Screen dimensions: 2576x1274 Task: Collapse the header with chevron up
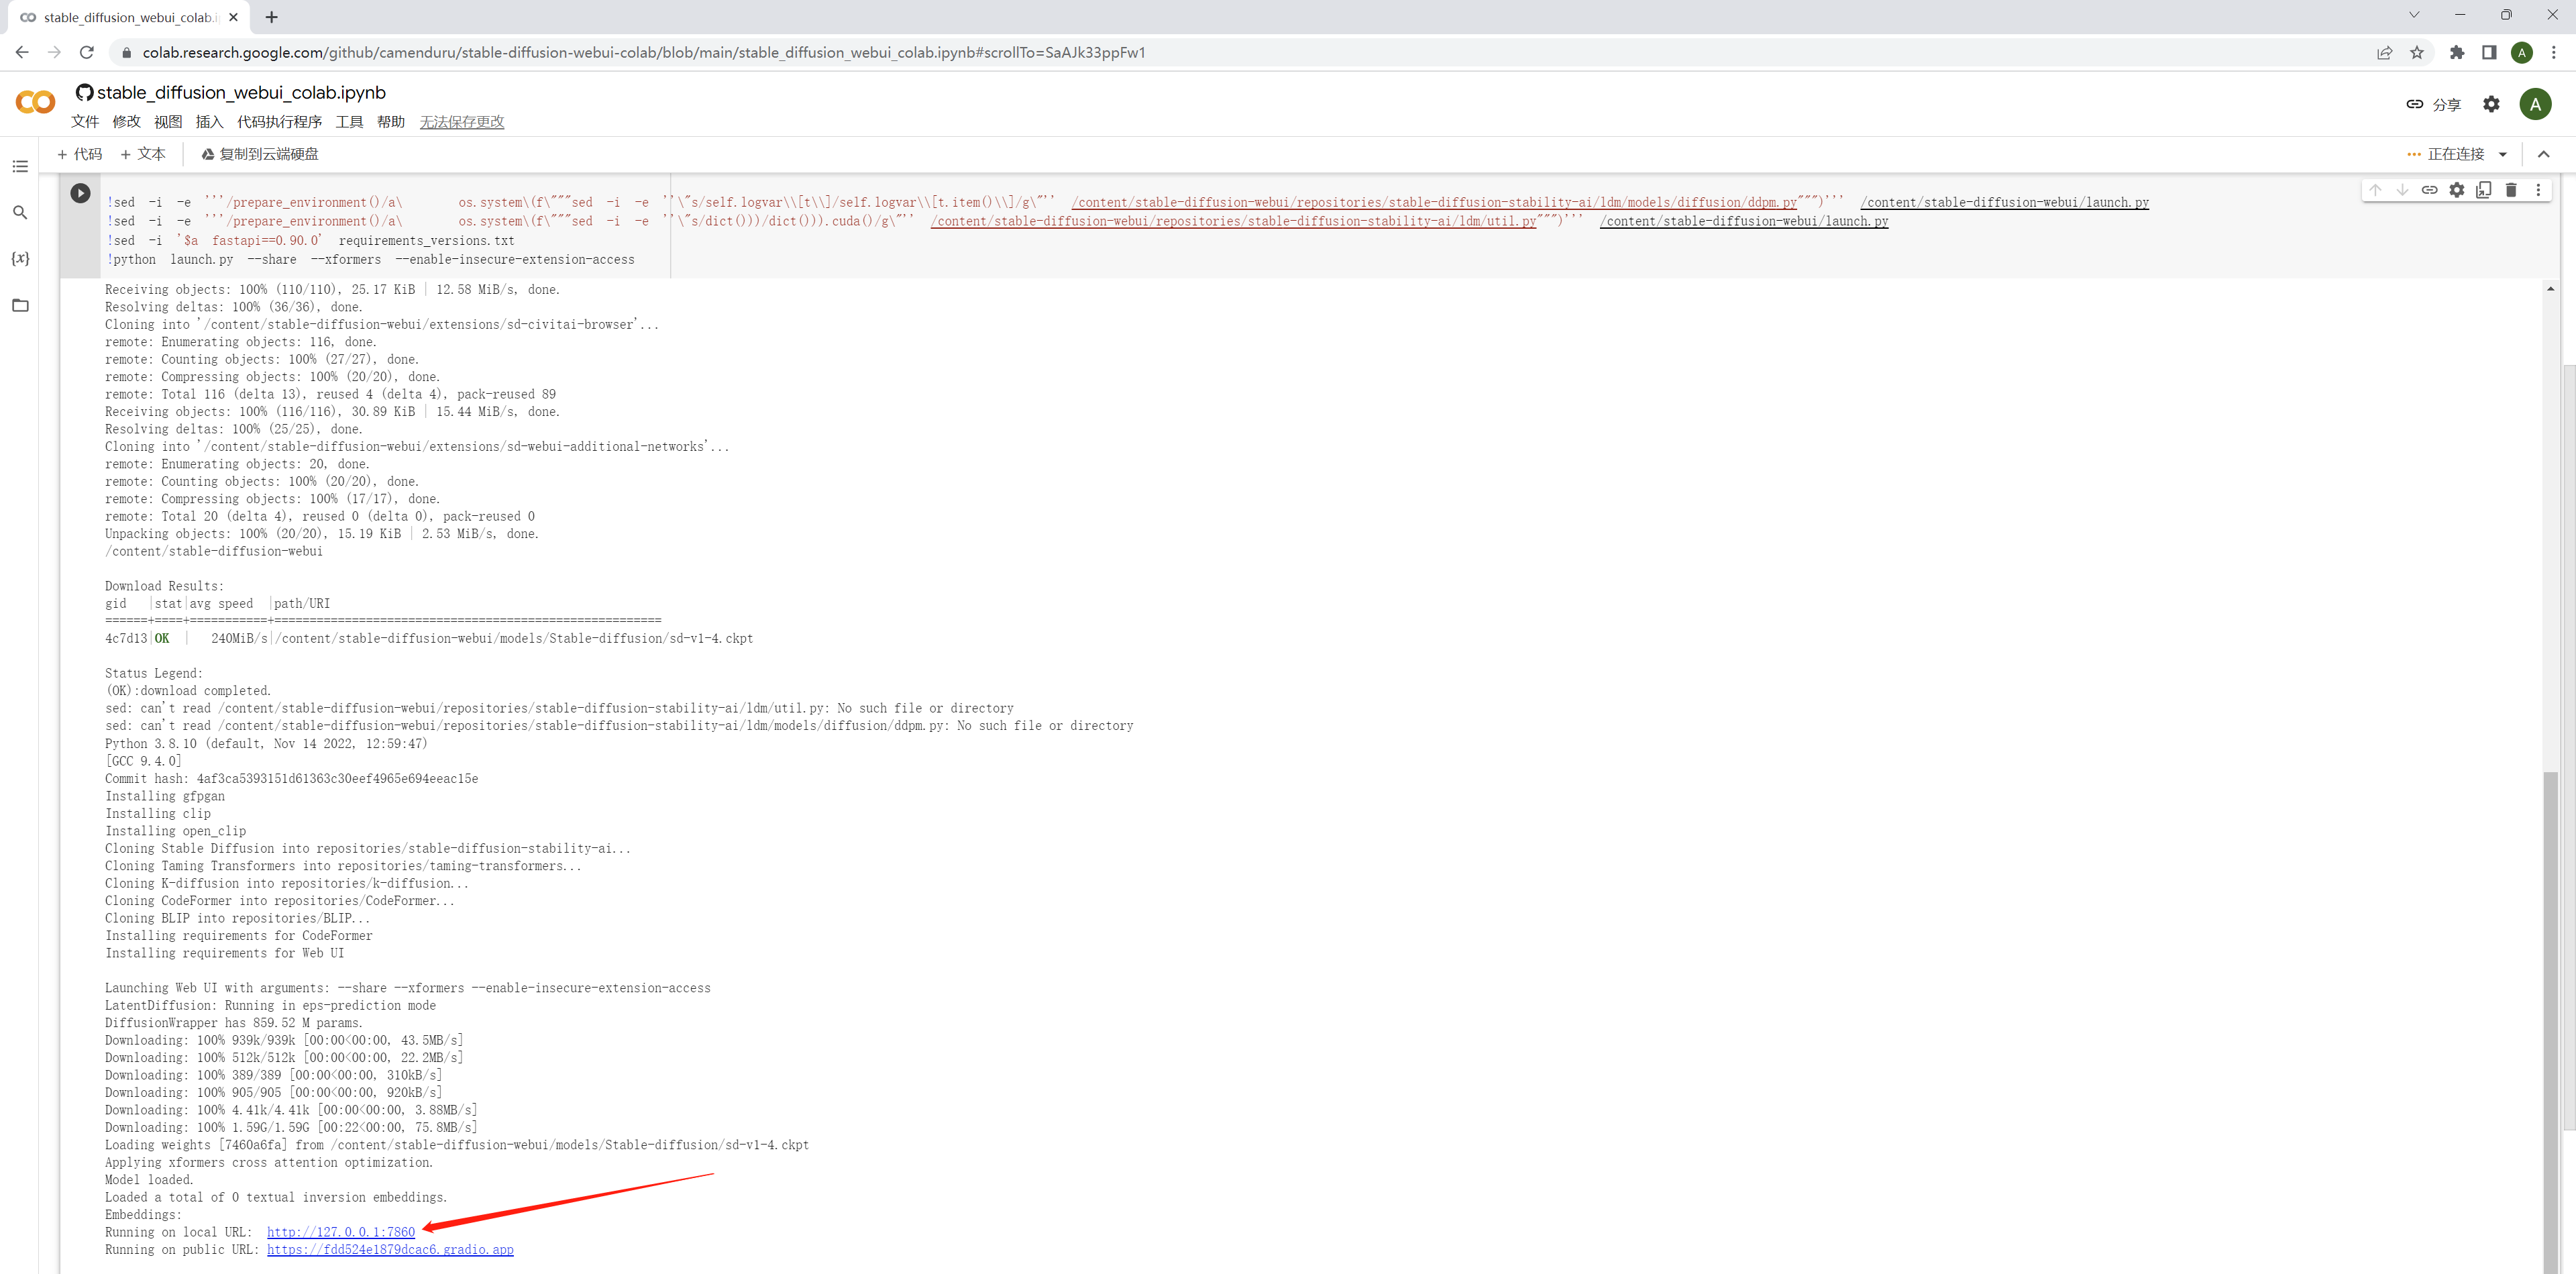2544,154
